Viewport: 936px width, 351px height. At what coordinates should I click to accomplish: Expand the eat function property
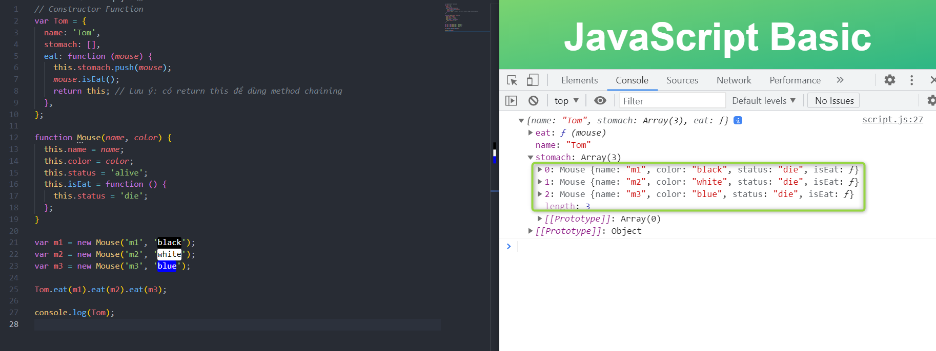531,133
